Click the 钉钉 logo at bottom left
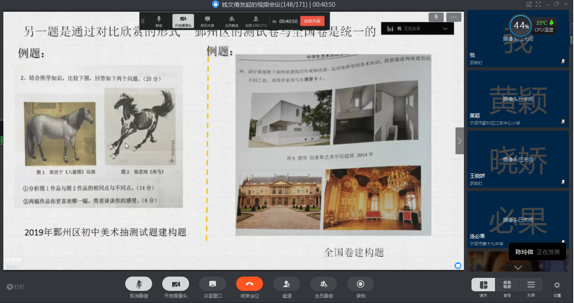The image size is (574, 303). pos(16,287)
